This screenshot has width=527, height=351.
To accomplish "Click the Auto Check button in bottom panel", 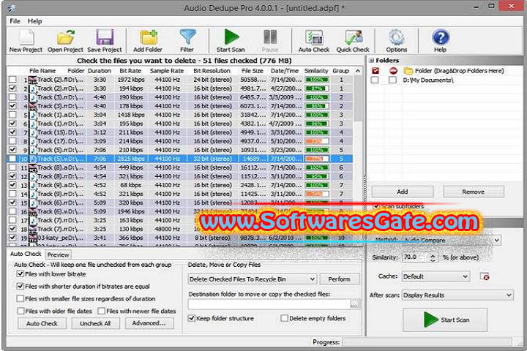I will click(x=42, y=323).
